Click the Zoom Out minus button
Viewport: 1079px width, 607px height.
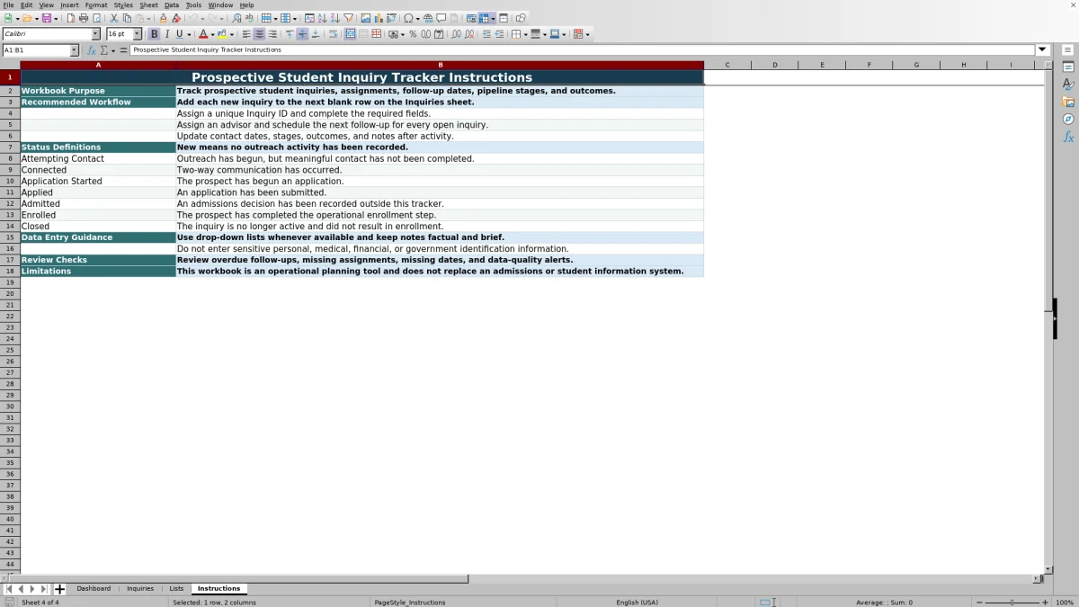coord(978,603)
